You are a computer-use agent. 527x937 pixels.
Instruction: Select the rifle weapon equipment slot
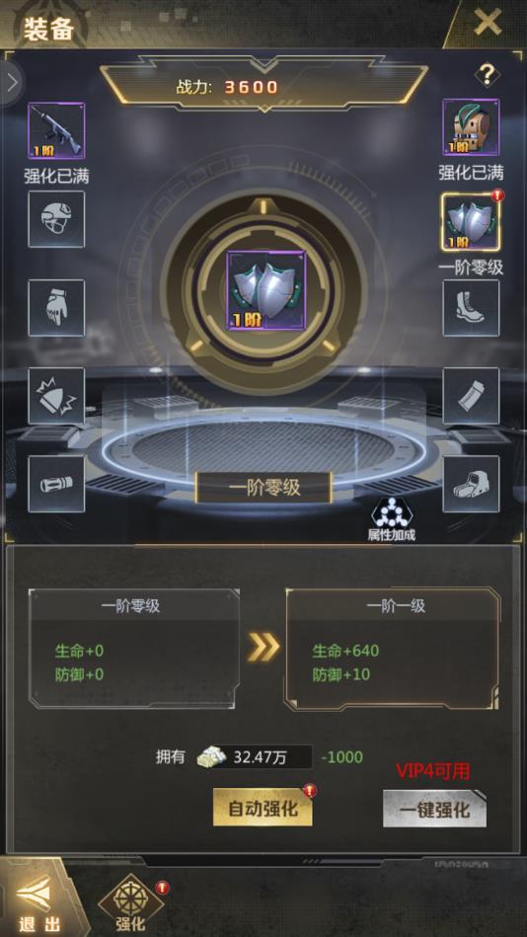tap(56, 130)
